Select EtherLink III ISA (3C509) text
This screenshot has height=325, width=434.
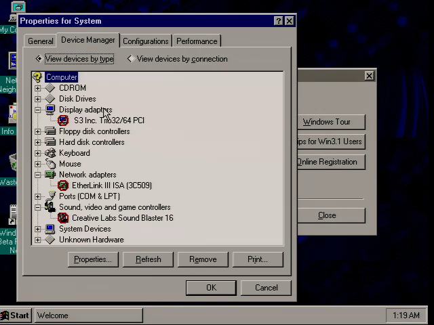pyautogui.click(x=112, y=186)
